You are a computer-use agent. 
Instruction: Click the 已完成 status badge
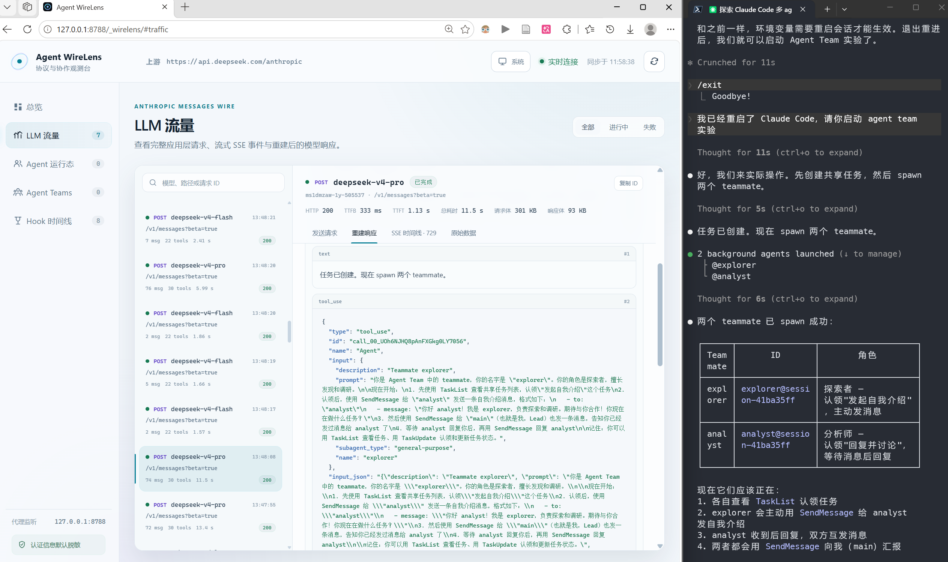pos(423,182)
